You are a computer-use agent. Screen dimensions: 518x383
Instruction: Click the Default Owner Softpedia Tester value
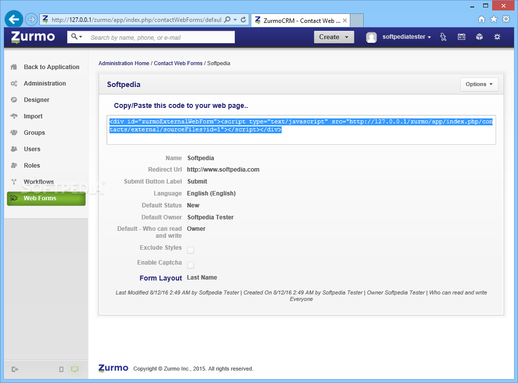pyautogui.click(x=210, y=217)
